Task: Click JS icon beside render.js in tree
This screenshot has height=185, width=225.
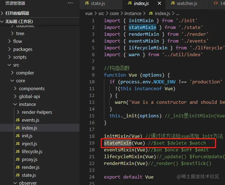Action: pyautogui.click(x=18, y=167)
